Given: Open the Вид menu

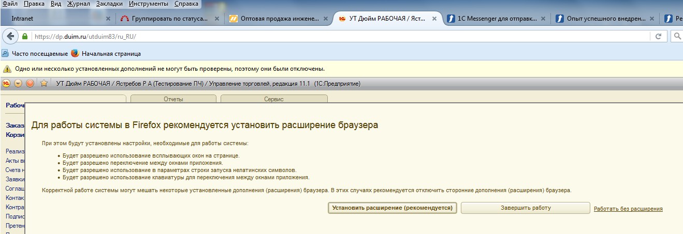Looking at the screenshot, I should (x=56, y=4).
